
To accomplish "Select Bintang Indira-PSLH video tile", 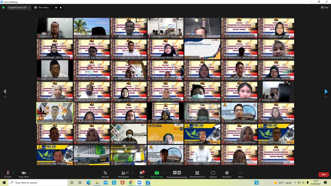I will click(x=239, y=155).
